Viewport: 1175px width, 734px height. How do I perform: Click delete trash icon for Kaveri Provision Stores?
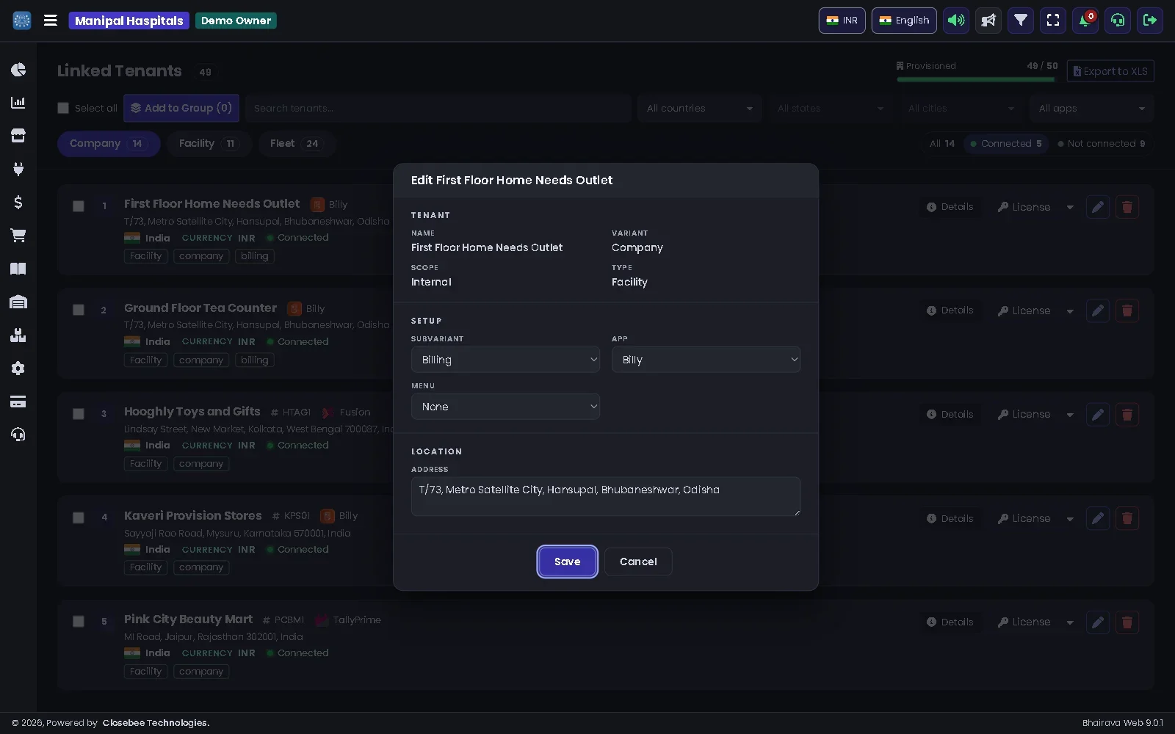(1127, 518)
